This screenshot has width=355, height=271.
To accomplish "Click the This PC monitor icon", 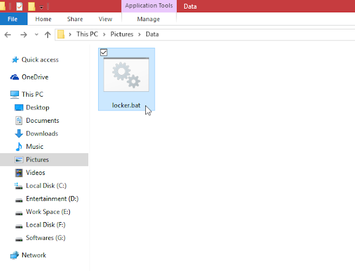I will [x=14, y=94].
